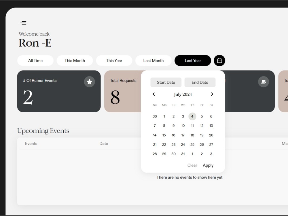The width and height of the screenshot is (288, 216).
Task: Select the All Time filter
Action: 35,60
